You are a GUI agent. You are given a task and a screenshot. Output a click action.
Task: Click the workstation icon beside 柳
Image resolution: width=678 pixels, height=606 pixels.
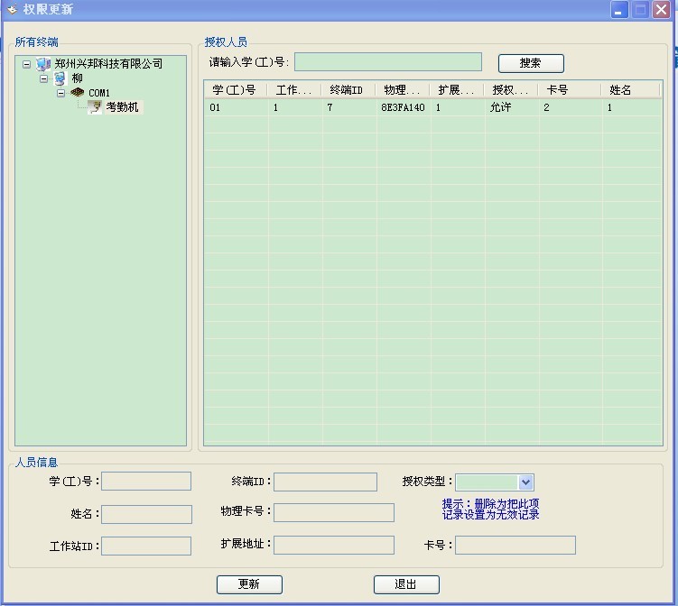click(x=60, y=78)
